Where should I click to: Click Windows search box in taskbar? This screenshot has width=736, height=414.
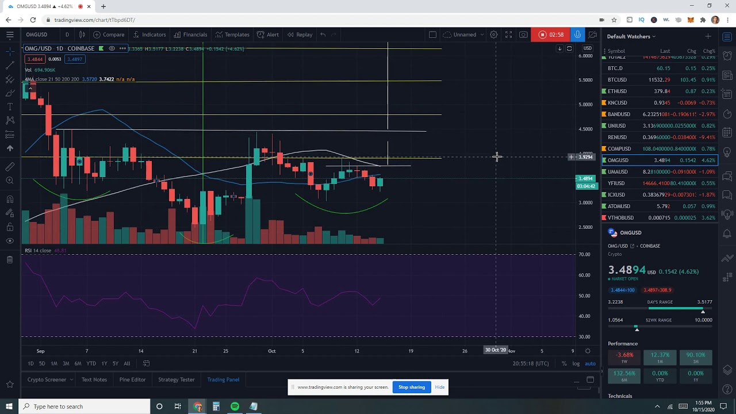click(x=85, y=407)
